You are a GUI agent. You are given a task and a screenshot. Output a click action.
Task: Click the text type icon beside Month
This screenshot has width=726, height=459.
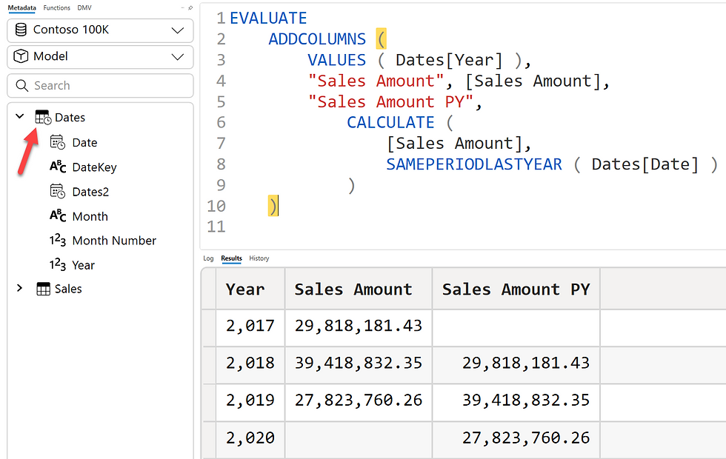tap(58, 215)
